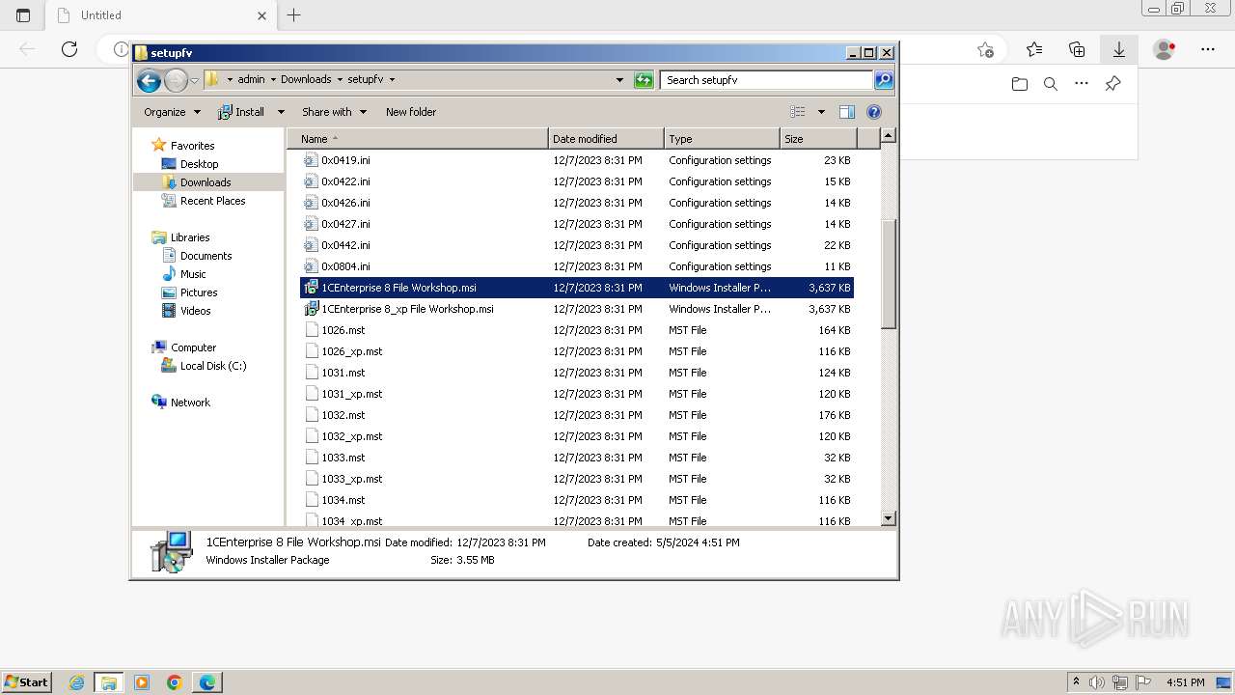This screenshot has height=695, width=1235.
Task: Click the Edge refresh button
Action: [69, 49]
